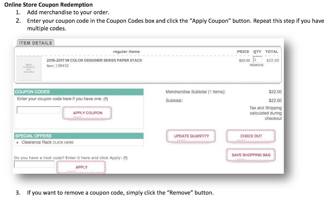
Task: Click Apply button for host code
Action: coord(81,167)
